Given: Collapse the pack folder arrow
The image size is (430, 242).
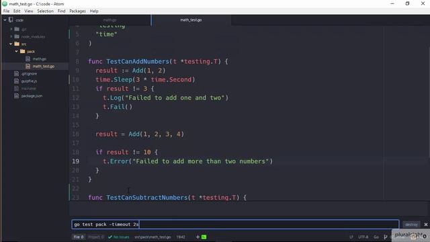Looking at the screenshot, I should click(x=16, y=51).
